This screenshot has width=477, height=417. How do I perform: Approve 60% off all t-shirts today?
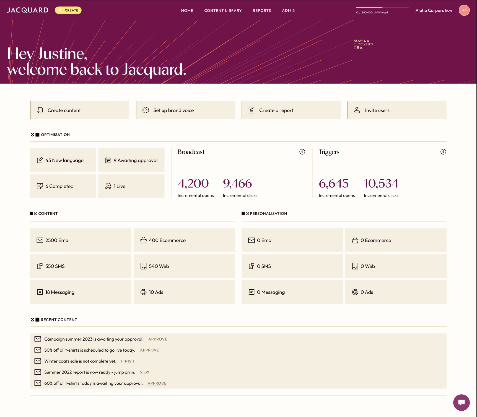[157, 383]
